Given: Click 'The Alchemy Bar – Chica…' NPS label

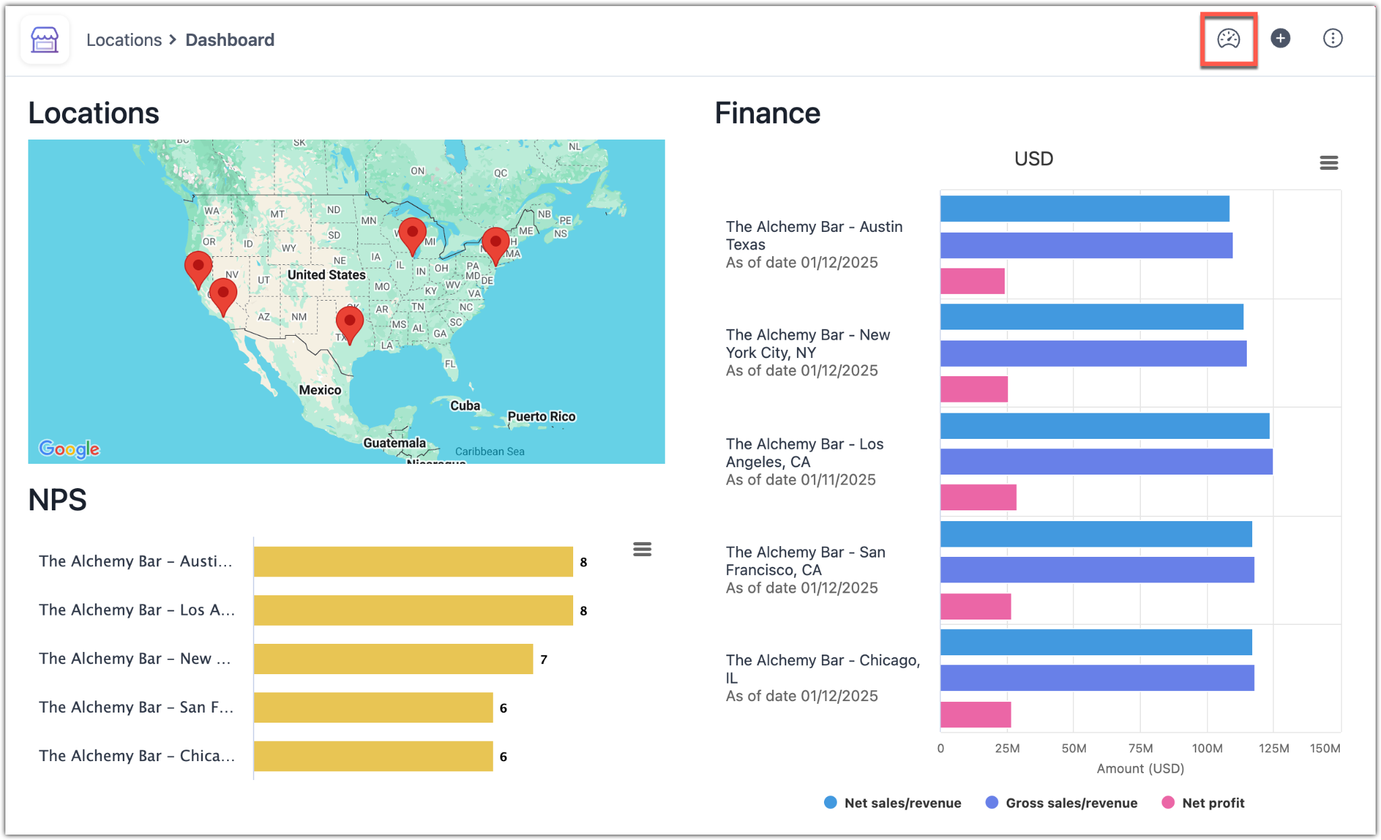Looking at the screenshot, I should click(x=137, y=755).
